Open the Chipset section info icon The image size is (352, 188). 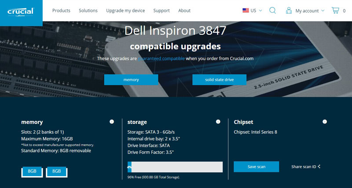325,122
